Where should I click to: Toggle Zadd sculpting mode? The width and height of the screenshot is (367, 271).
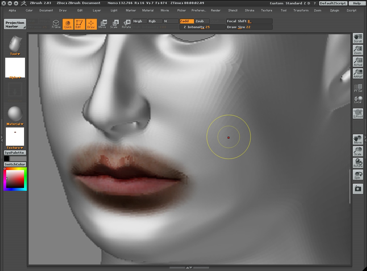[186, 21]
